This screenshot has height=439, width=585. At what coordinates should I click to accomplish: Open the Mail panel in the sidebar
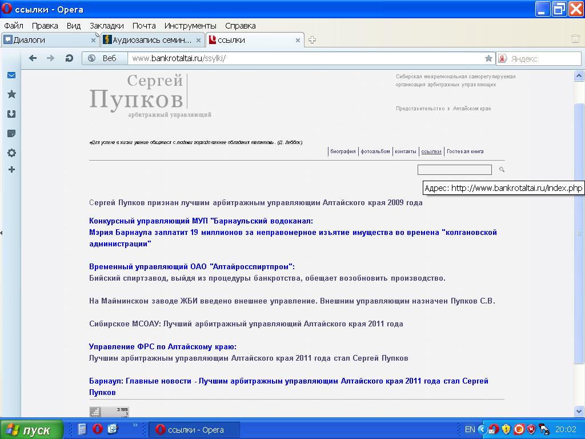(11, 75)
